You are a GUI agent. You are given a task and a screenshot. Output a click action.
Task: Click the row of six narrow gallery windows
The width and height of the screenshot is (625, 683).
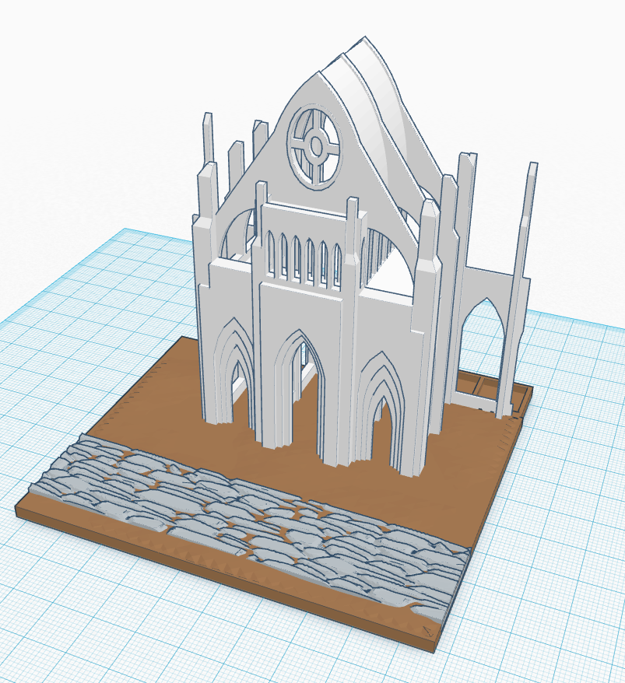[x=304, y=260]
